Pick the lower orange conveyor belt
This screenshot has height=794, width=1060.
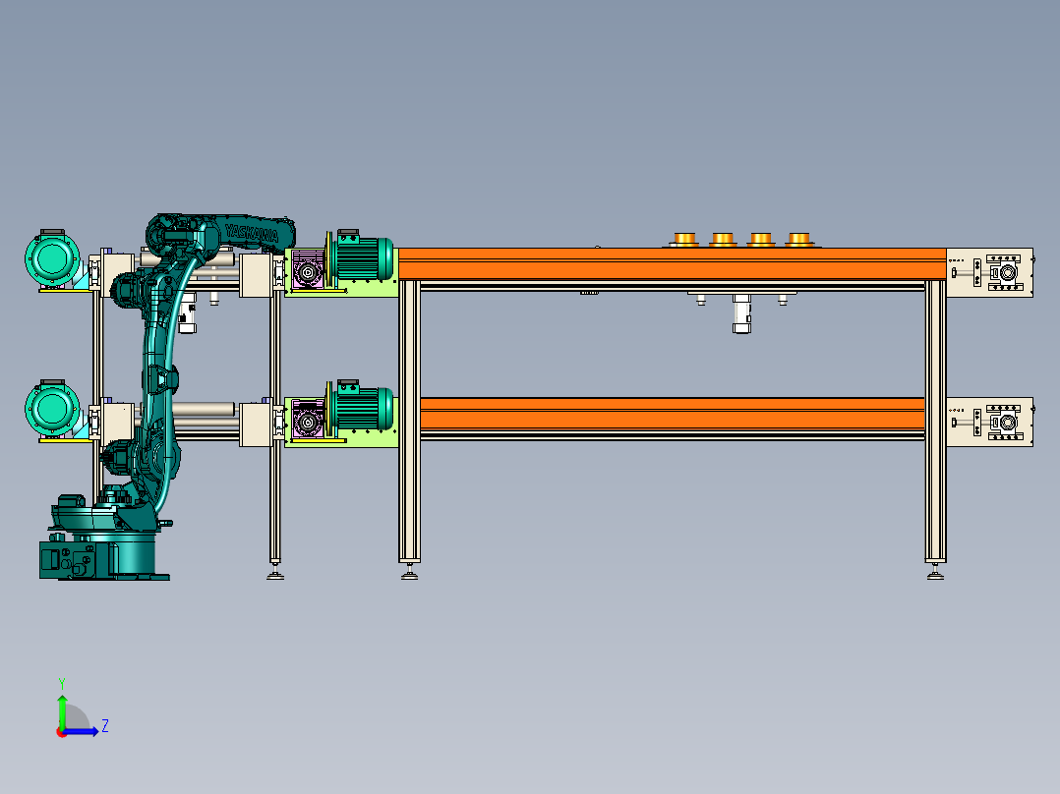pos(672,413)
